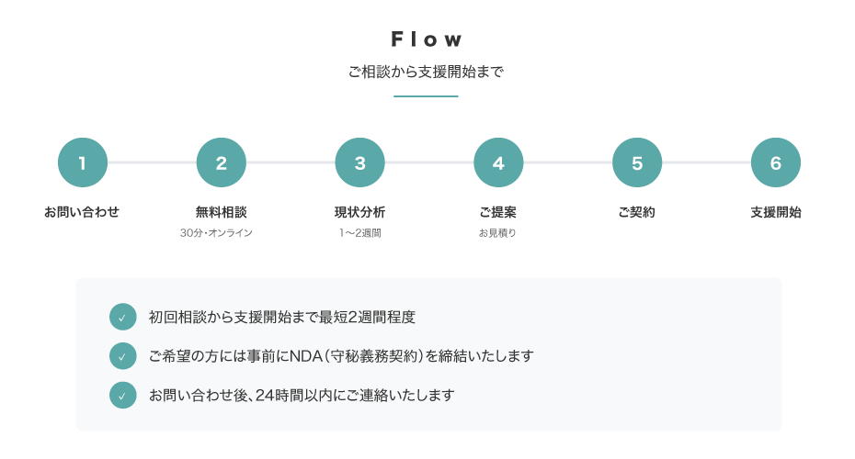
Task: Click the checkmark beside 最短2週間程度 note
Action: tap(122, 317)
